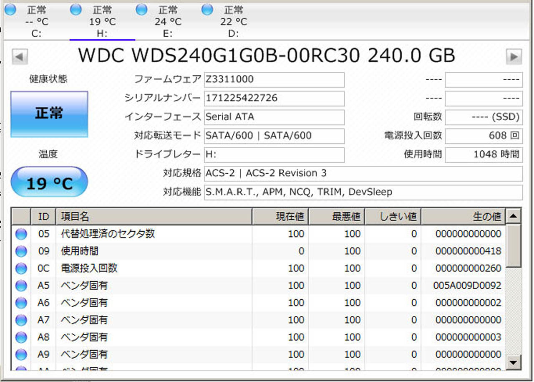Viewport: 534px width, 382px height.
Task: Click status orb for attribute A9
Action: (x=21, y=354)
